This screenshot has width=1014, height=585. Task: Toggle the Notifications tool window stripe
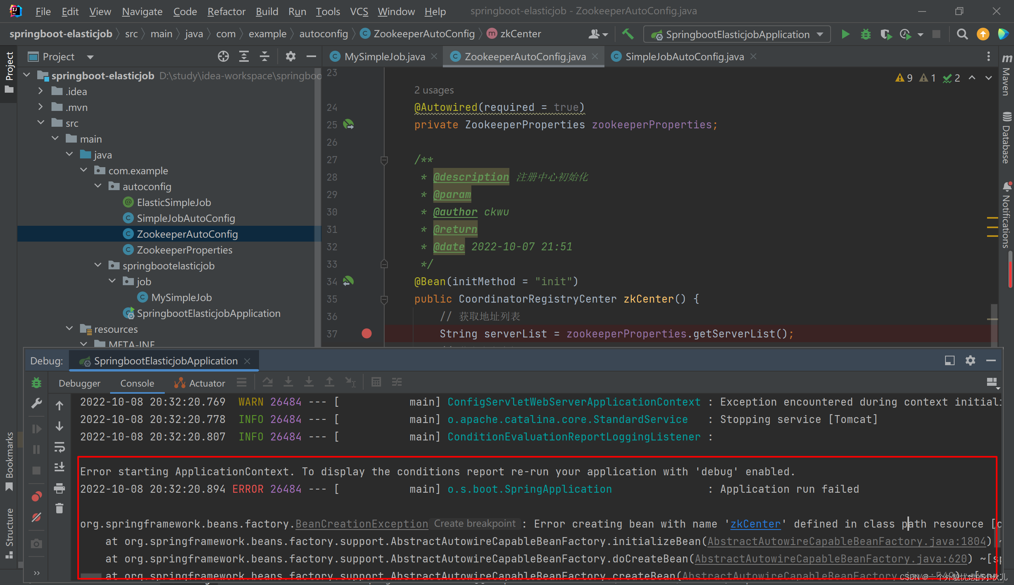pyautogui.click(x=1006, y=215)
